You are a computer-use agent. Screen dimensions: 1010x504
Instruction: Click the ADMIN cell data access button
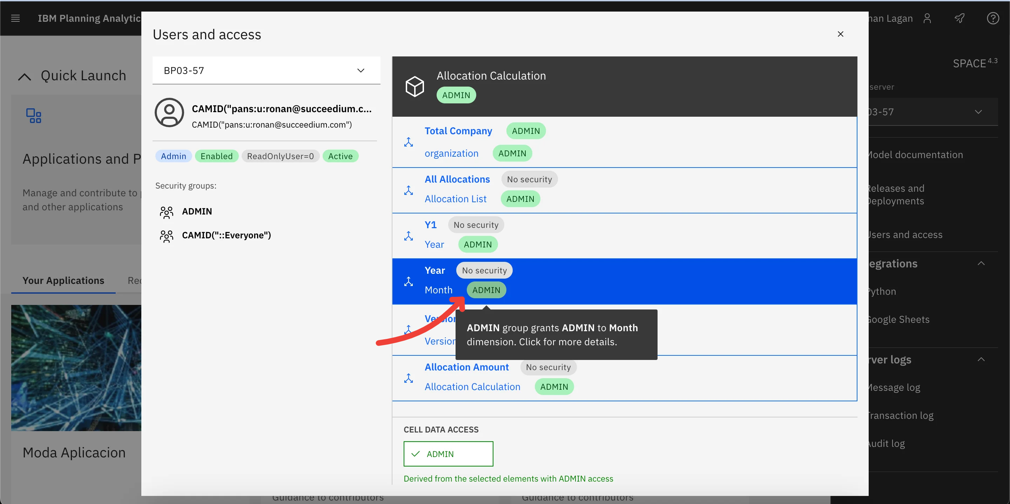pos(448,454)
